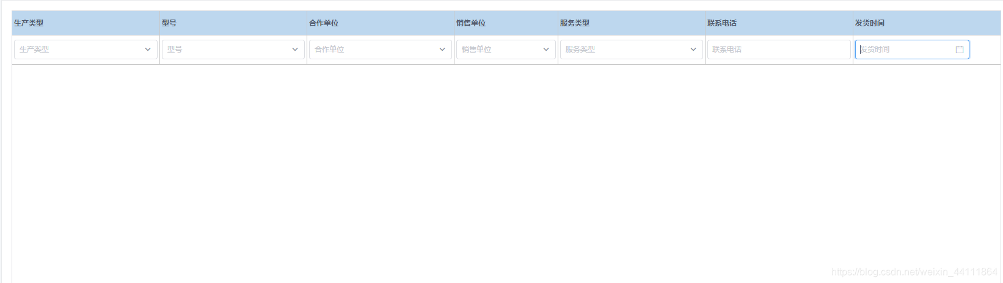Image resolution: width=1003 pixels, height=283 pixels.
Task: Click the calendar icon in 发货时间 field
Action: pyautogui.click(x=960, y=50)
